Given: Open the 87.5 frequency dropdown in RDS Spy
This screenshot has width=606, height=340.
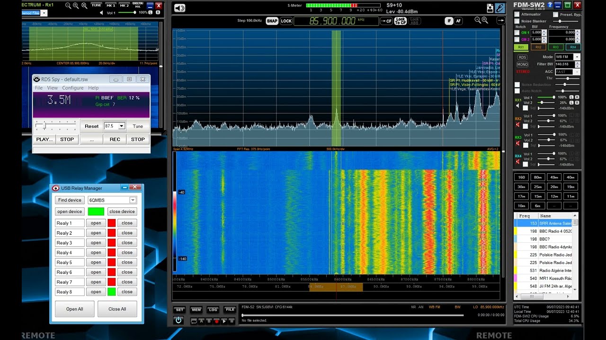Looking at the screenshot, I should click(122, 126).
